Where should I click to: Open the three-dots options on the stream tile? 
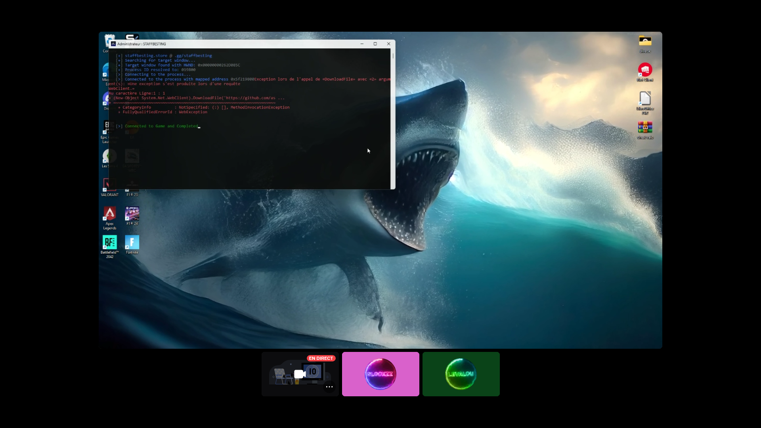(x=329, y=387)
